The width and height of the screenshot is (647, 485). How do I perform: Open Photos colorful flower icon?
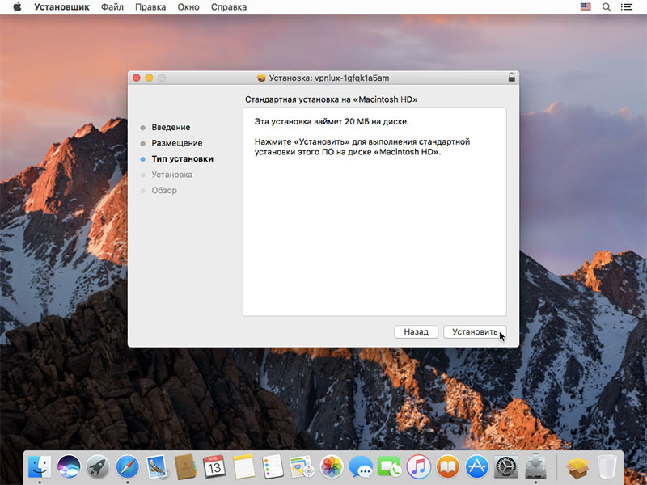click(x=332, y=467)
